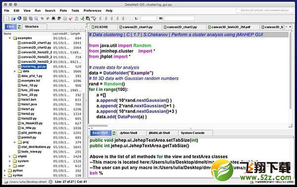The height and width of the screenshot is (187, 297).
Task: Expand the shplot folder
Action: [x=10, y=156]
